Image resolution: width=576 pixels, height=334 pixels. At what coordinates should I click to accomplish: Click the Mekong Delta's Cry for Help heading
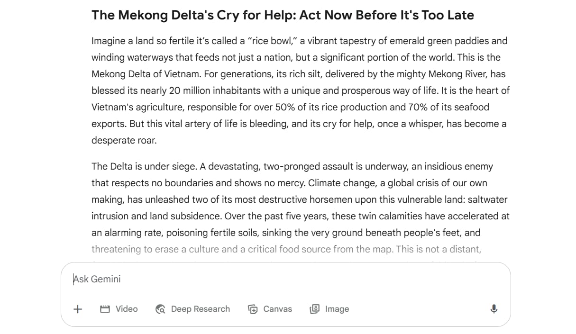click(283, 15)
